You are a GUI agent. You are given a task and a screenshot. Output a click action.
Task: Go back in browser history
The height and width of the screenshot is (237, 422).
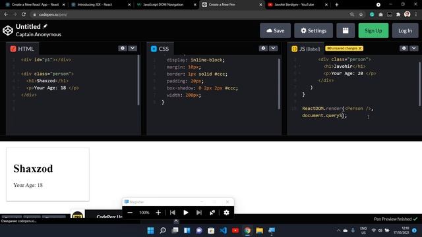[x=6, y=14]
